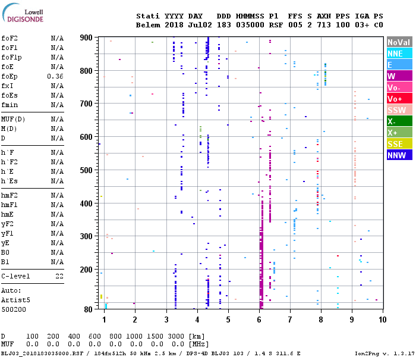Click the RSF program value
The width and height of the screenshot is (416, 357).
[276, 25]
